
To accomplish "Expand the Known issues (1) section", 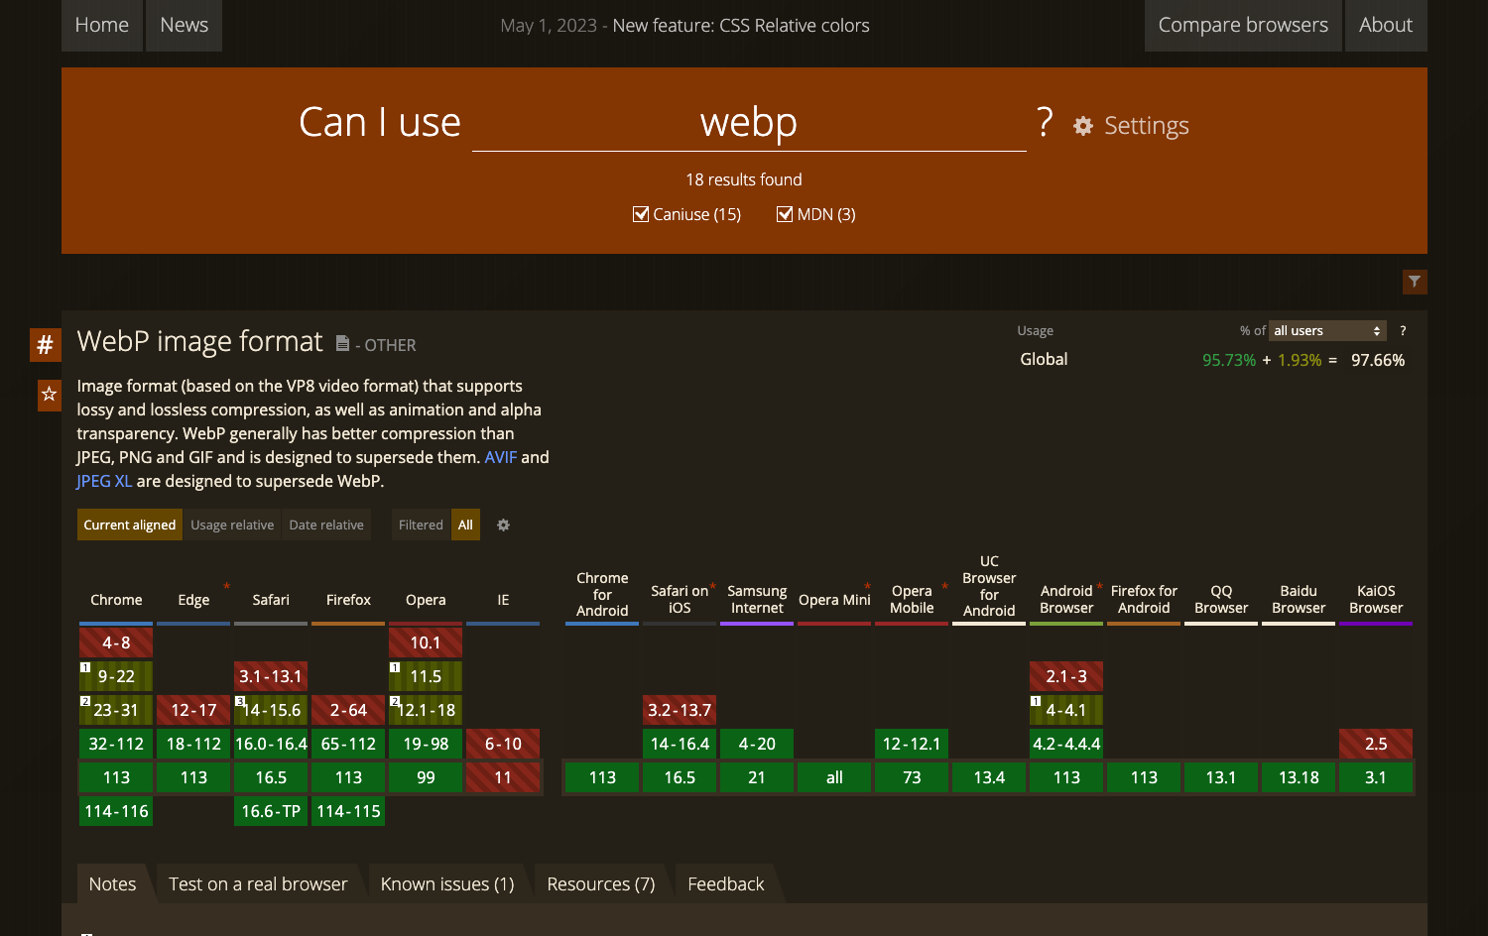I will point(446,883).
